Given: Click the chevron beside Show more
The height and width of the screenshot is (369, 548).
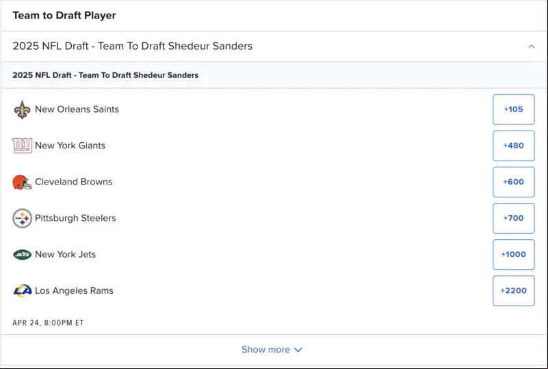Looking at the screenshot, I should click(298, 350).
